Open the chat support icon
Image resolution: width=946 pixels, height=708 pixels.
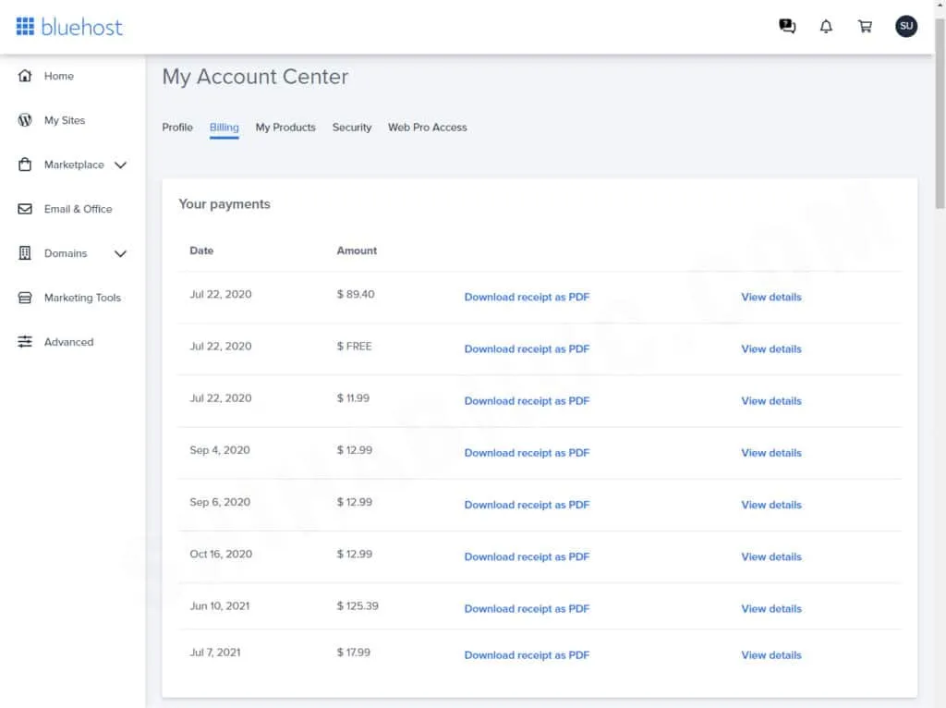(x=787, y=26)
